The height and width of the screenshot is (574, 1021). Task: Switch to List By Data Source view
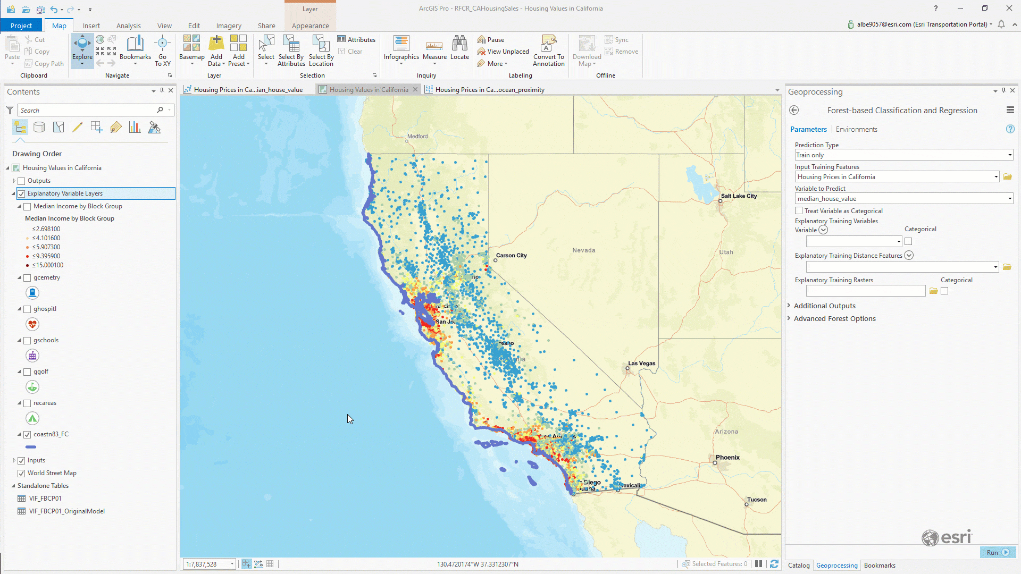(39, 128)
